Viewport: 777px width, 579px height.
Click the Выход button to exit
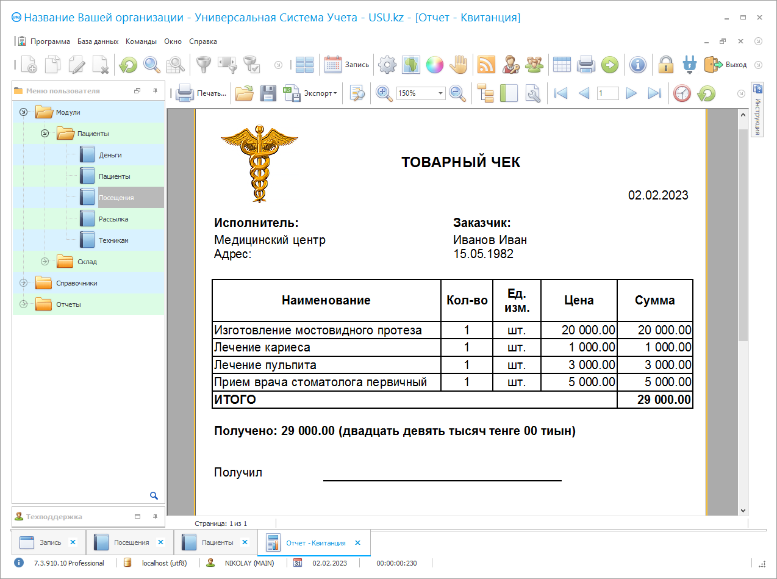pyautogui.click(x=726, y=63)
